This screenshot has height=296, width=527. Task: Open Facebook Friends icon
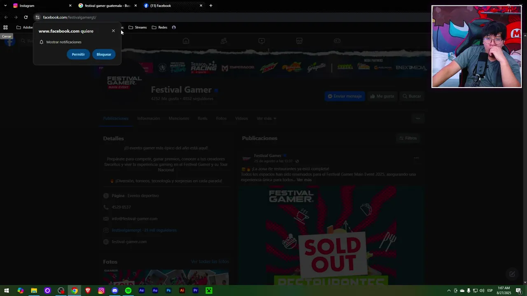tap(224, 41)
